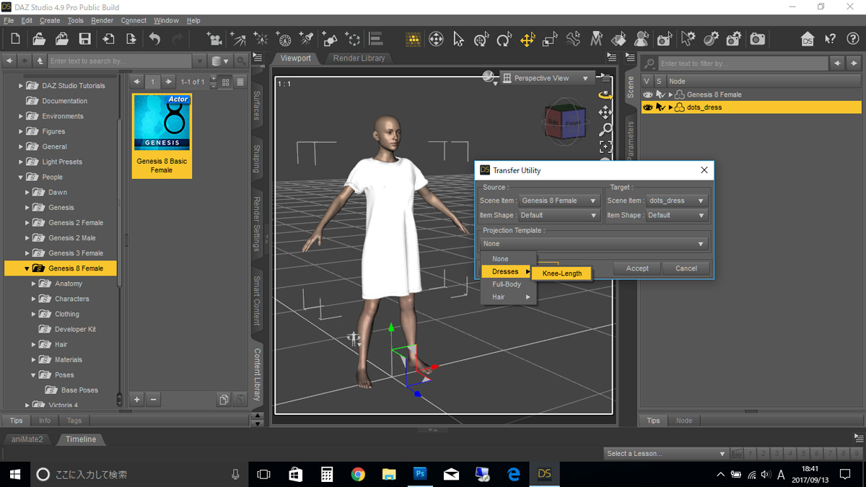Open Photoshop from the Windows taskbar
The height and width of the screenshot is (487, 866).
point(420,474)
